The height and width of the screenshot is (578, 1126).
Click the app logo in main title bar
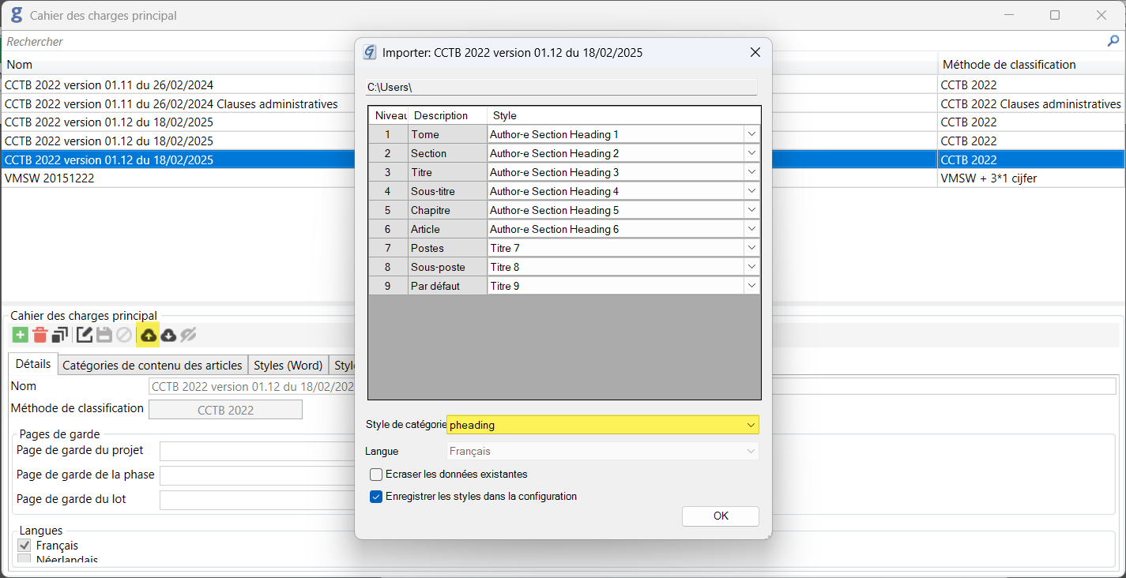[x=16, y=15]
